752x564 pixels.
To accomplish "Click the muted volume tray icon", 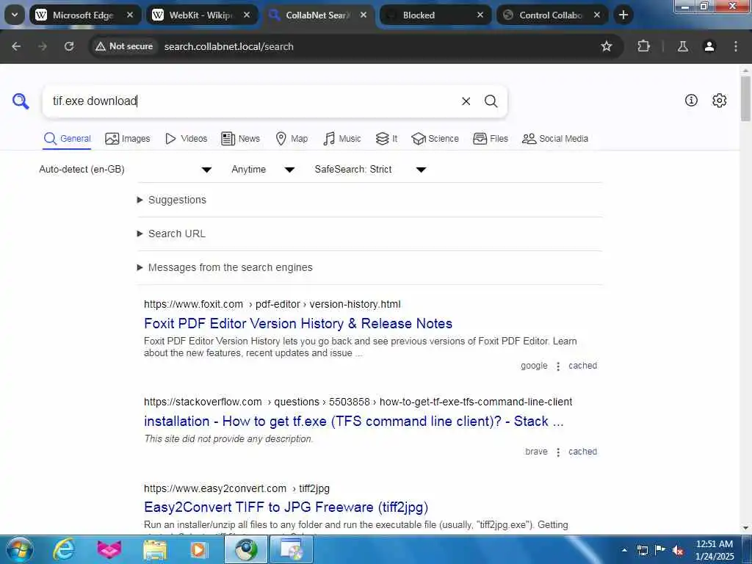I will pos(678,551).
